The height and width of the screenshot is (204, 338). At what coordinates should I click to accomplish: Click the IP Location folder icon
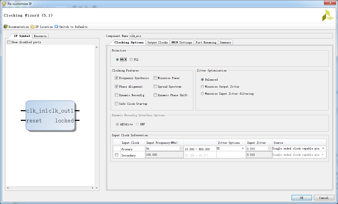click(x=32, y=27)
